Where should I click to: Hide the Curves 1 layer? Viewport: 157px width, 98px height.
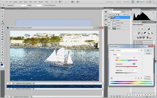pyautogui.click(x=109, y=18)
